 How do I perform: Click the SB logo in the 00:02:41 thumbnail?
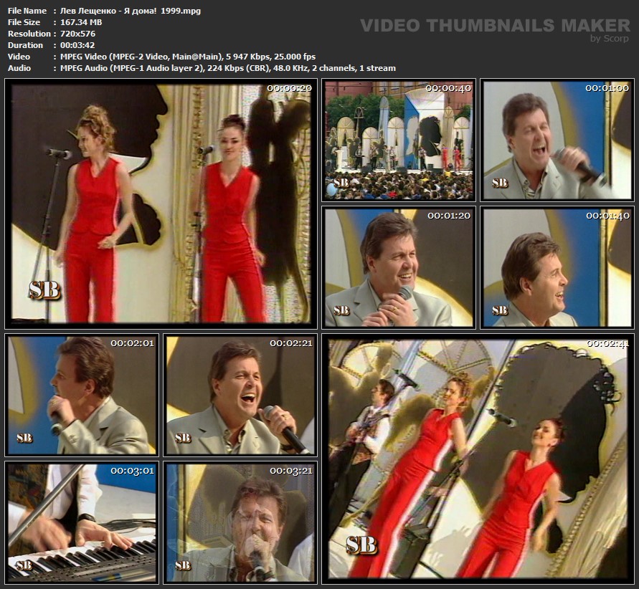point(361,544)
